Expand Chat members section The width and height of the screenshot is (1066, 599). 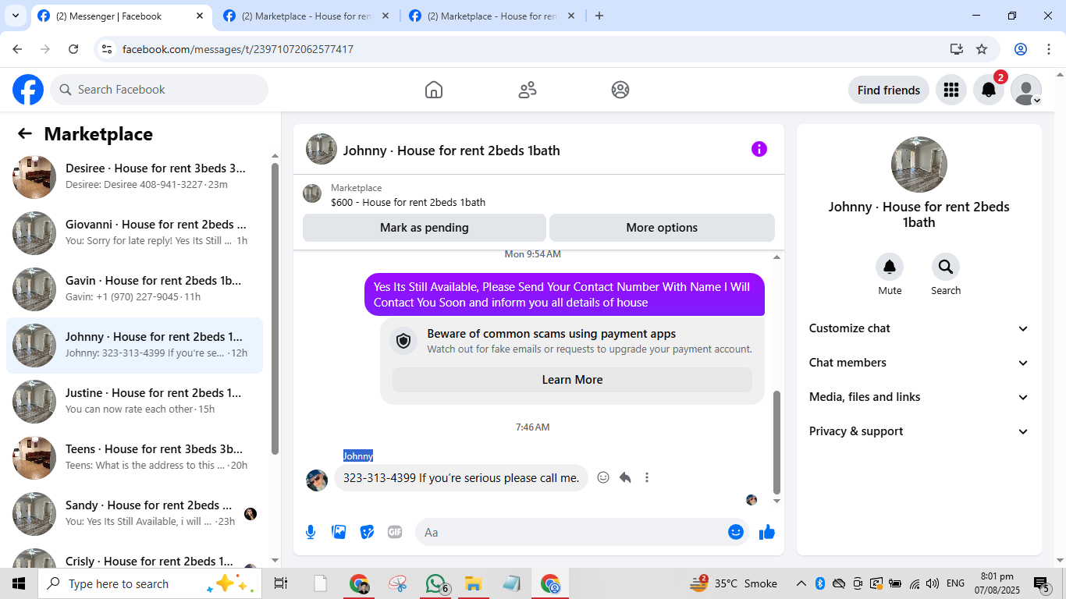coord(919,363)
